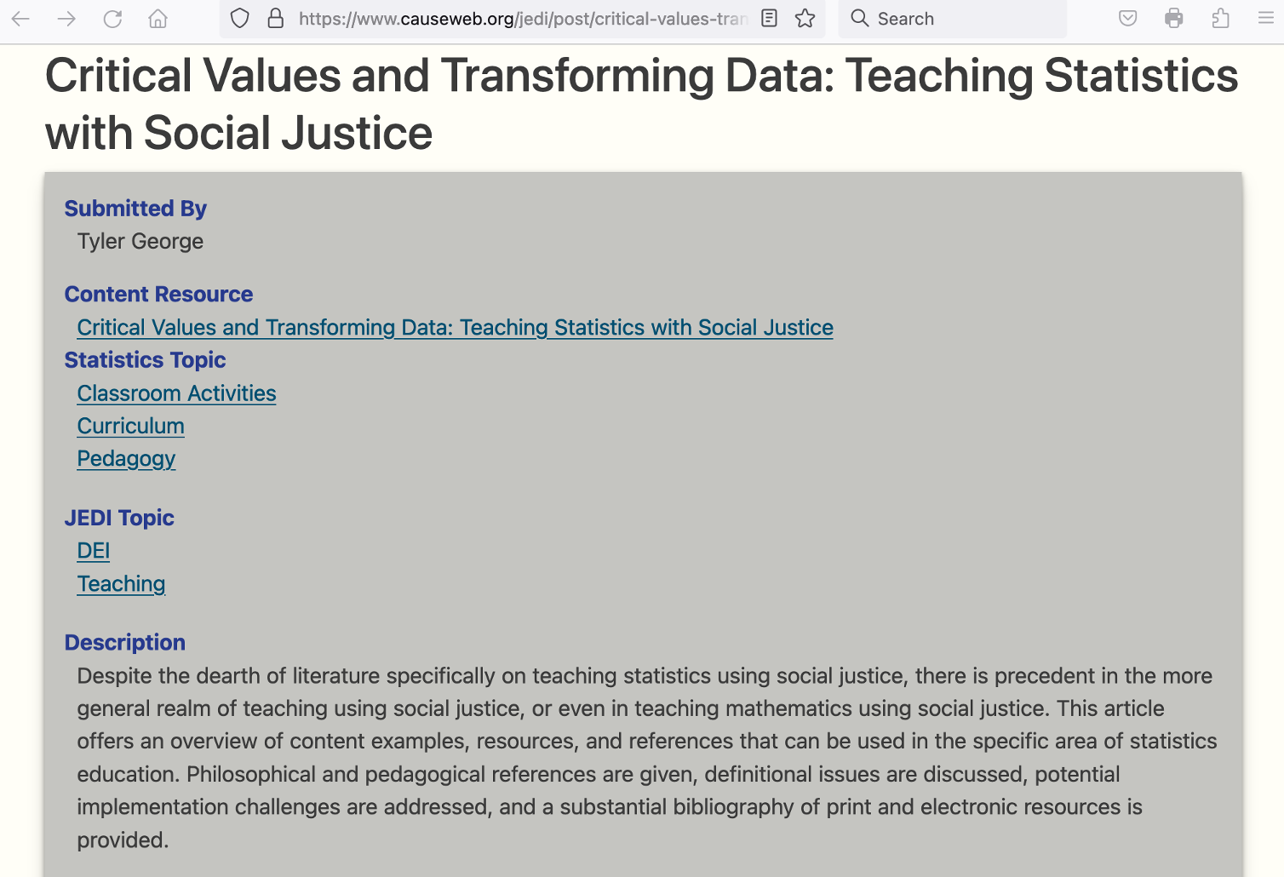Click the site security padlock icon
Image resolution: width=1284 pixels, height=877 pixels.
275,19
